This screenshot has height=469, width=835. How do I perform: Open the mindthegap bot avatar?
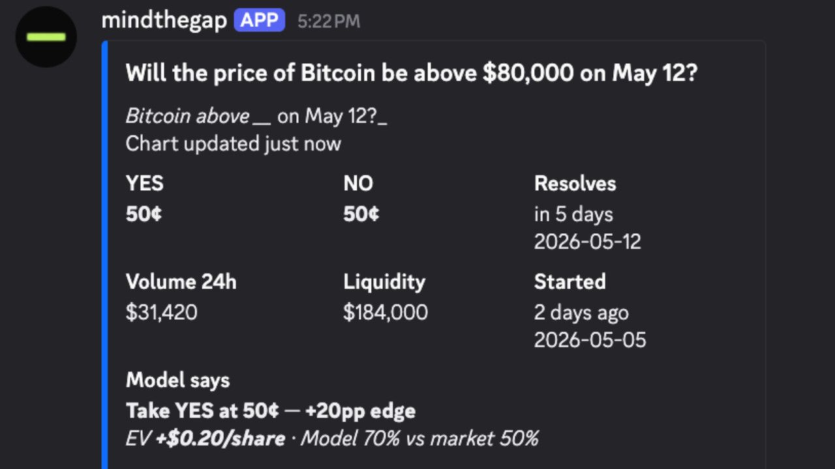(x=46, y=36)
